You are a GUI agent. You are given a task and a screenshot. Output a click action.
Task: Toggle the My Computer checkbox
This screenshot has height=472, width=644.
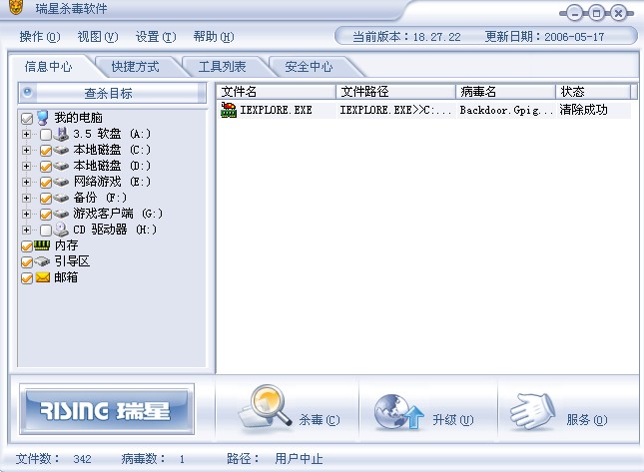(x=27, y=119)
